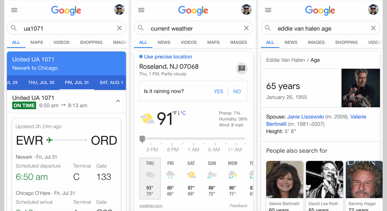Select SAT forecast day
Viewport: 387px width, 211px height.
tap(191, 178)
